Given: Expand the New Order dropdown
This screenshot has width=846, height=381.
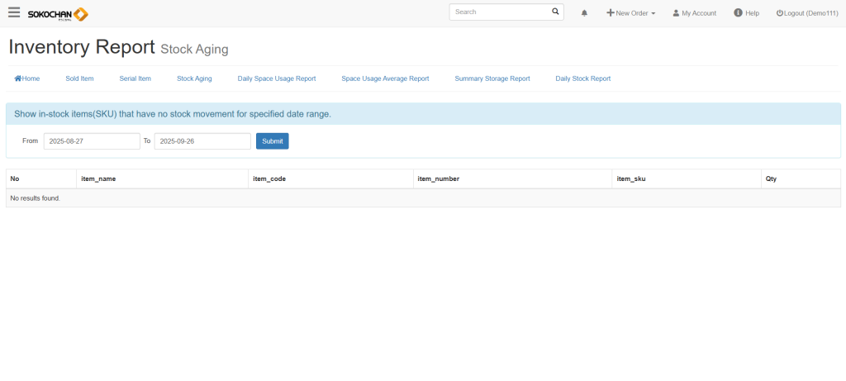Looking at the screenshot, I should [x=631, y=13].
